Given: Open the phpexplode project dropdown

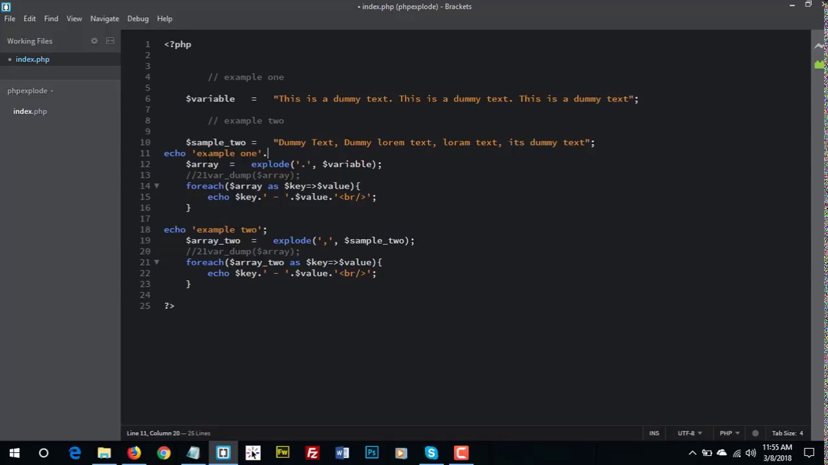Looking at the screenshot, I should pos(30,91).
